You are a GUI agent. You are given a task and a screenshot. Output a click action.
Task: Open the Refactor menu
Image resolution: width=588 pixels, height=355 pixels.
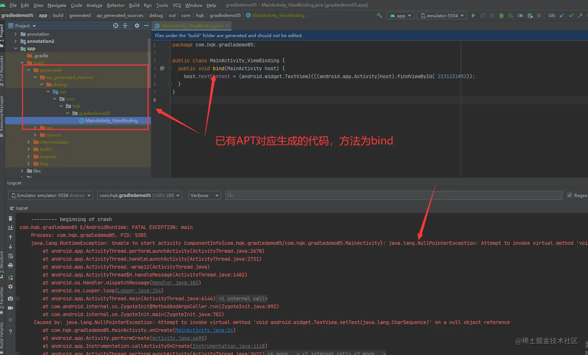click(x=115, y=5)
